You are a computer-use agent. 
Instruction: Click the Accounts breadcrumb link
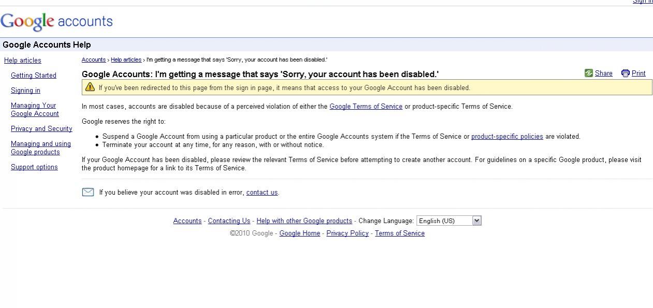(x=94, y=60)
